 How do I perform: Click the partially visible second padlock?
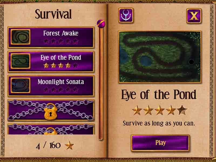tap(50, 131)
